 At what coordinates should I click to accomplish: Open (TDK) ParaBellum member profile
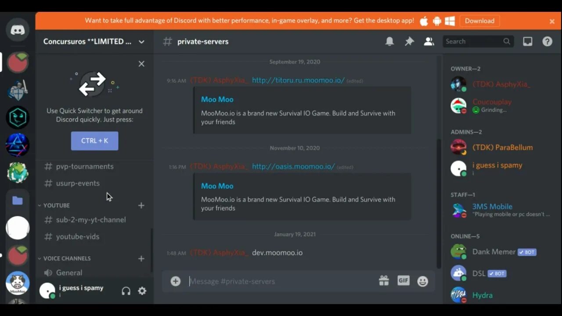(x=502, y=147)
